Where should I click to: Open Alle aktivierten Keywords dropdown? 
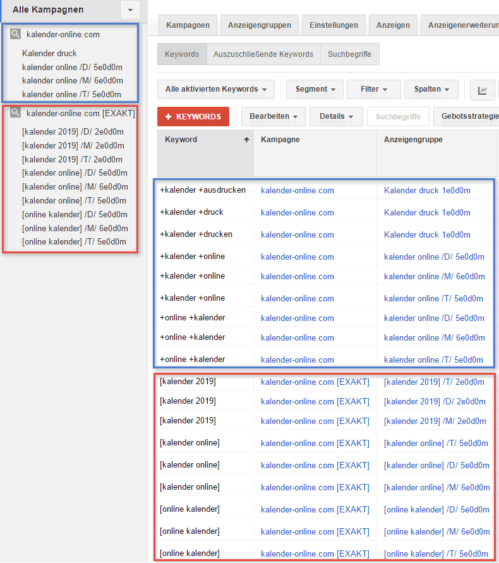pos(216,89)
